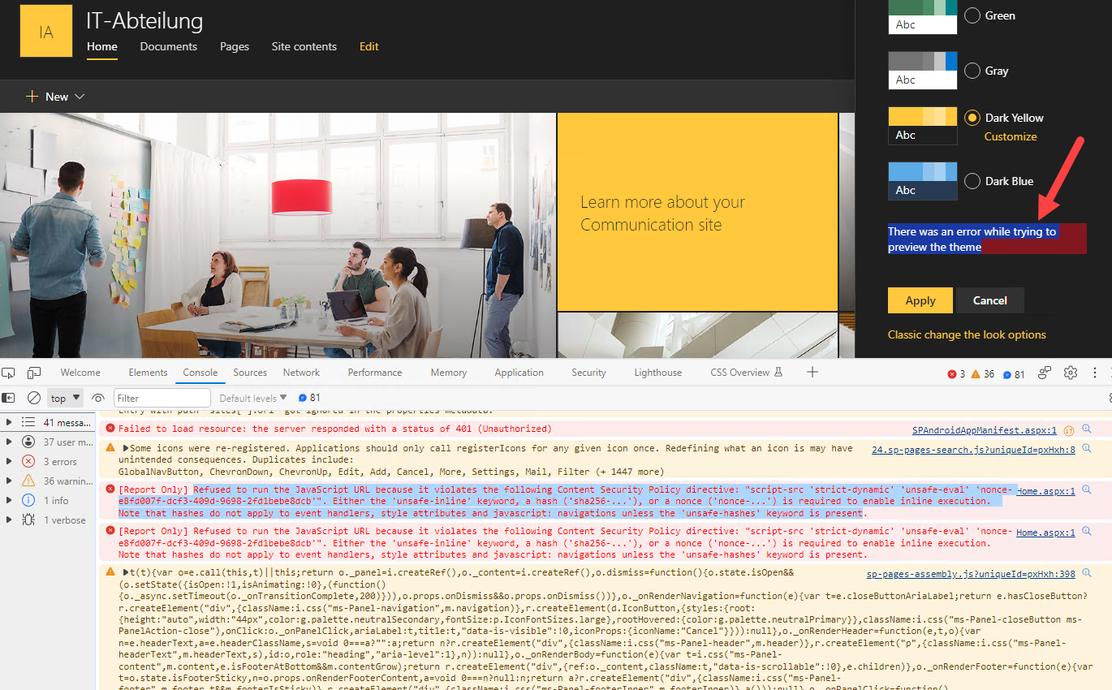
Task: Open the Application tab
Action: [519, 373]
